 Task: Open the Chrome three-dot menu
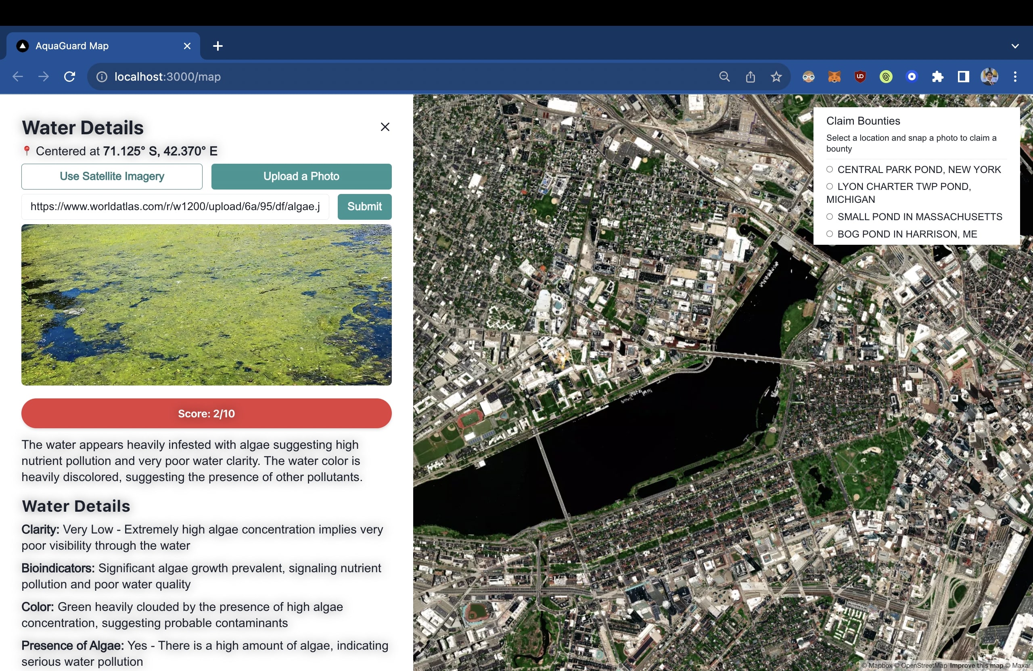1015,77
